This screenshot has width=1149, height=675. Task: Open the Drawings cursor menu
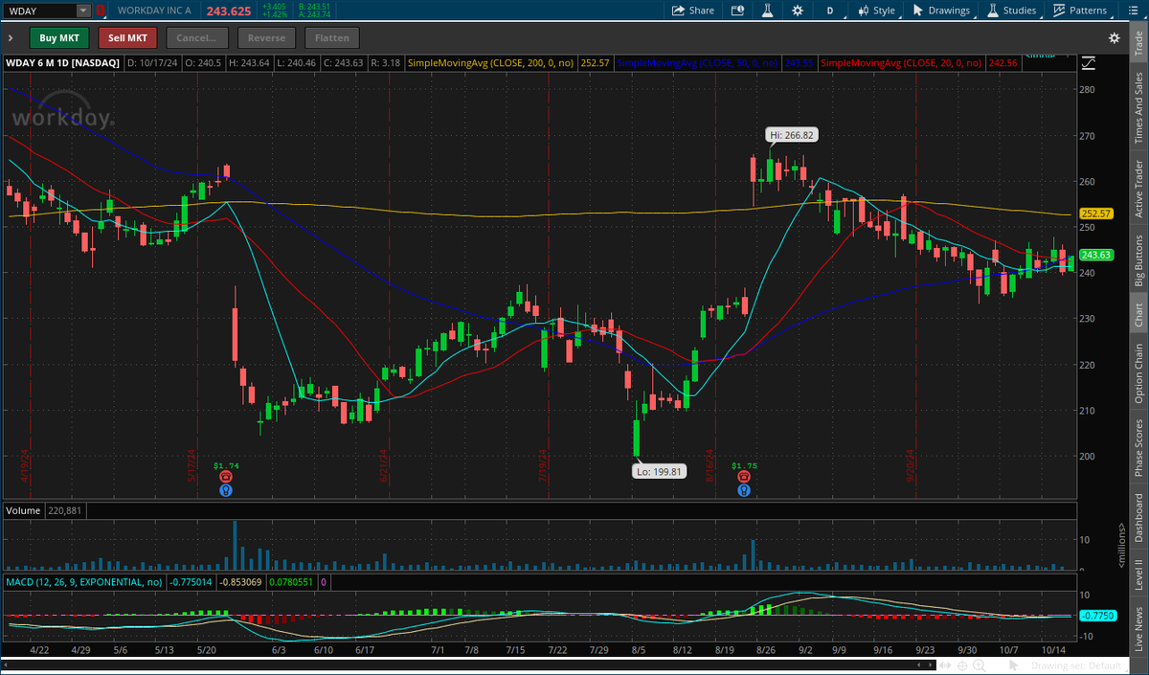coord(940,11)
